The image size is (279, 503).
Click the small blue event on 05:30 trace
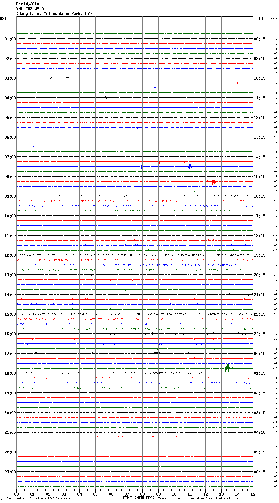[x=137, y=127]
